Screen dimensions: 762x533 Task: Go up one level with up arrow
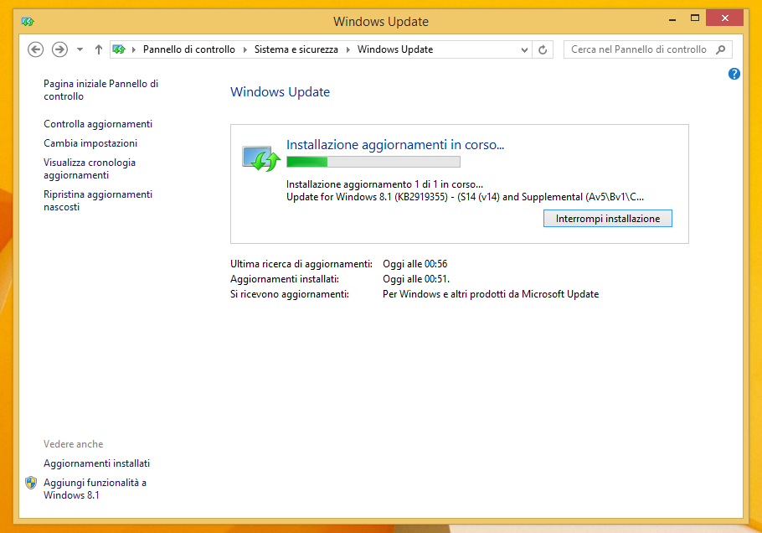(99, 49)
